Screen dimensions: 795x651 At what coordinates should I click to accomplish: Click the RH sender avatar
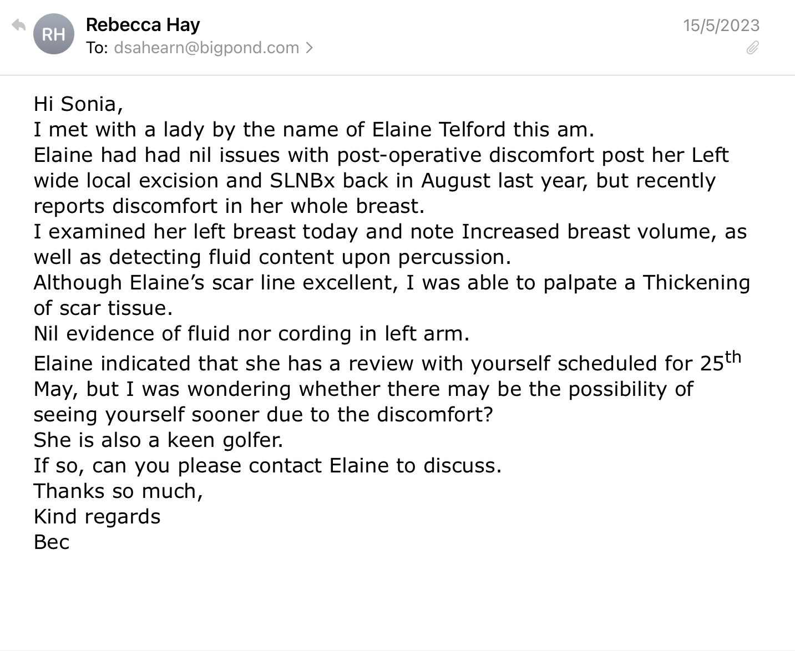pyautogui.click(x=53, y=34)
